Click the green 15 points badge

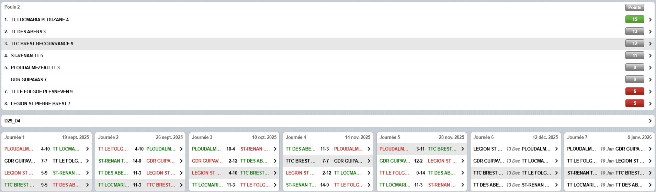pyautogui.click(x=634, y=20)
